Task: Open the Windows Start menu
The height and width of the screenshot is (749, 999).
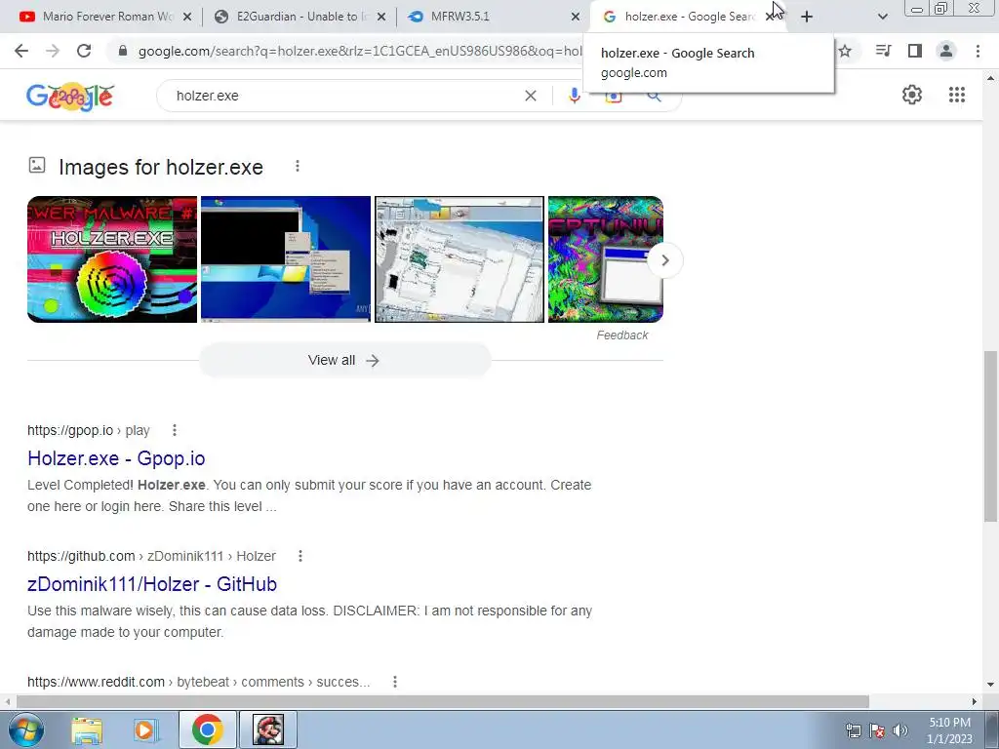Action: click(x=26, y=729)
